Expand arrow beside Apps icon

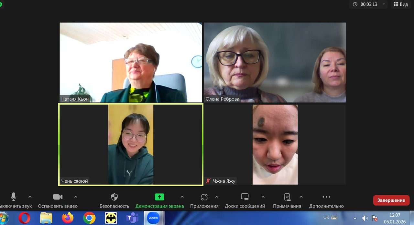coord(217,197)
